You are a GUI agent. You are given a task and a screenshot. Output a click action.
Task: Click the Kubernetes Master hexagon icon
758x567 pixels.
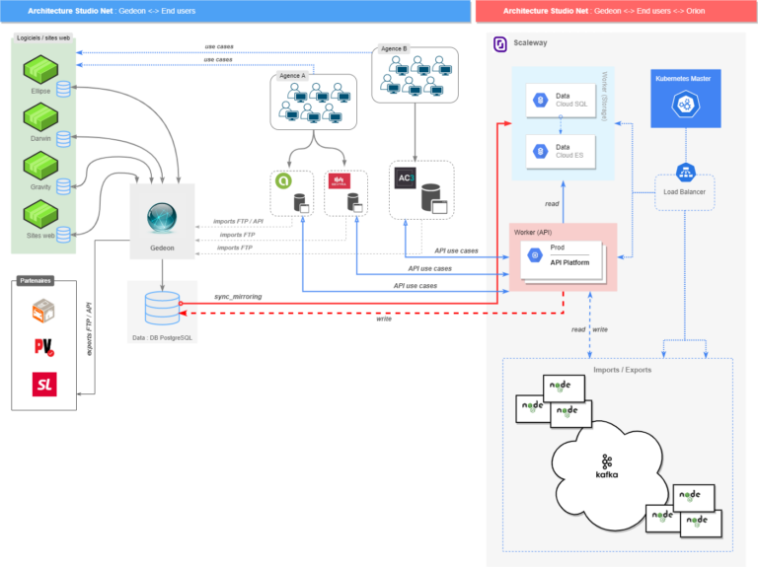(686, 104)
